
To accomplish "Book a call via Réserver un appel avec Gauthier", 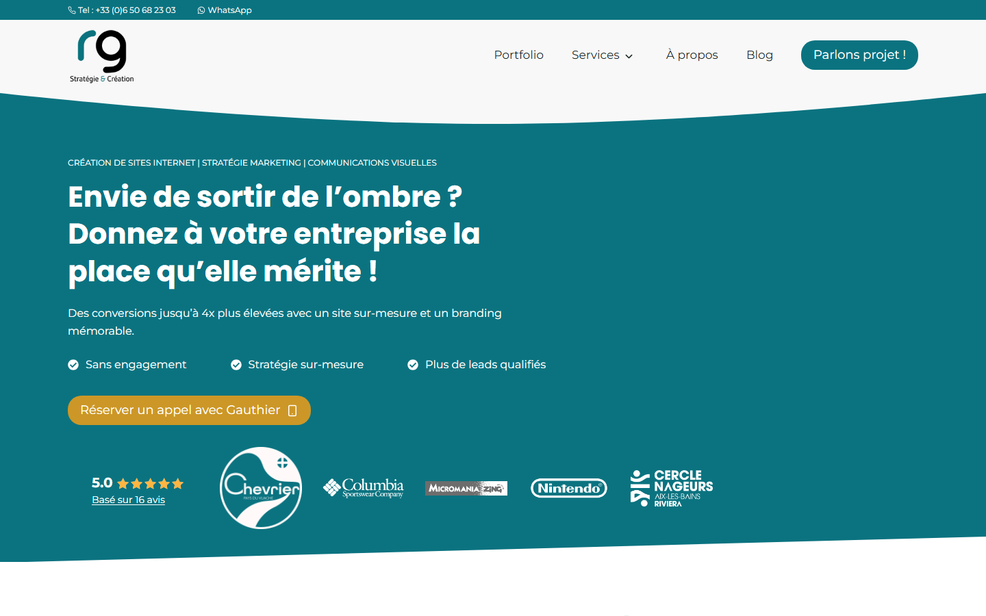I will pyautogui.click(x=189, y=410).
